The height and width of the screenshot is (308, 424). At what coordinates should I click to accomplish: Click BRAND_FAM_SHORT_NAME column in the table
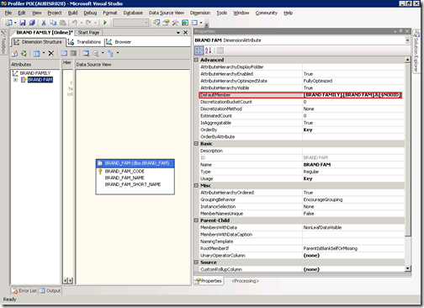point(133,184)
